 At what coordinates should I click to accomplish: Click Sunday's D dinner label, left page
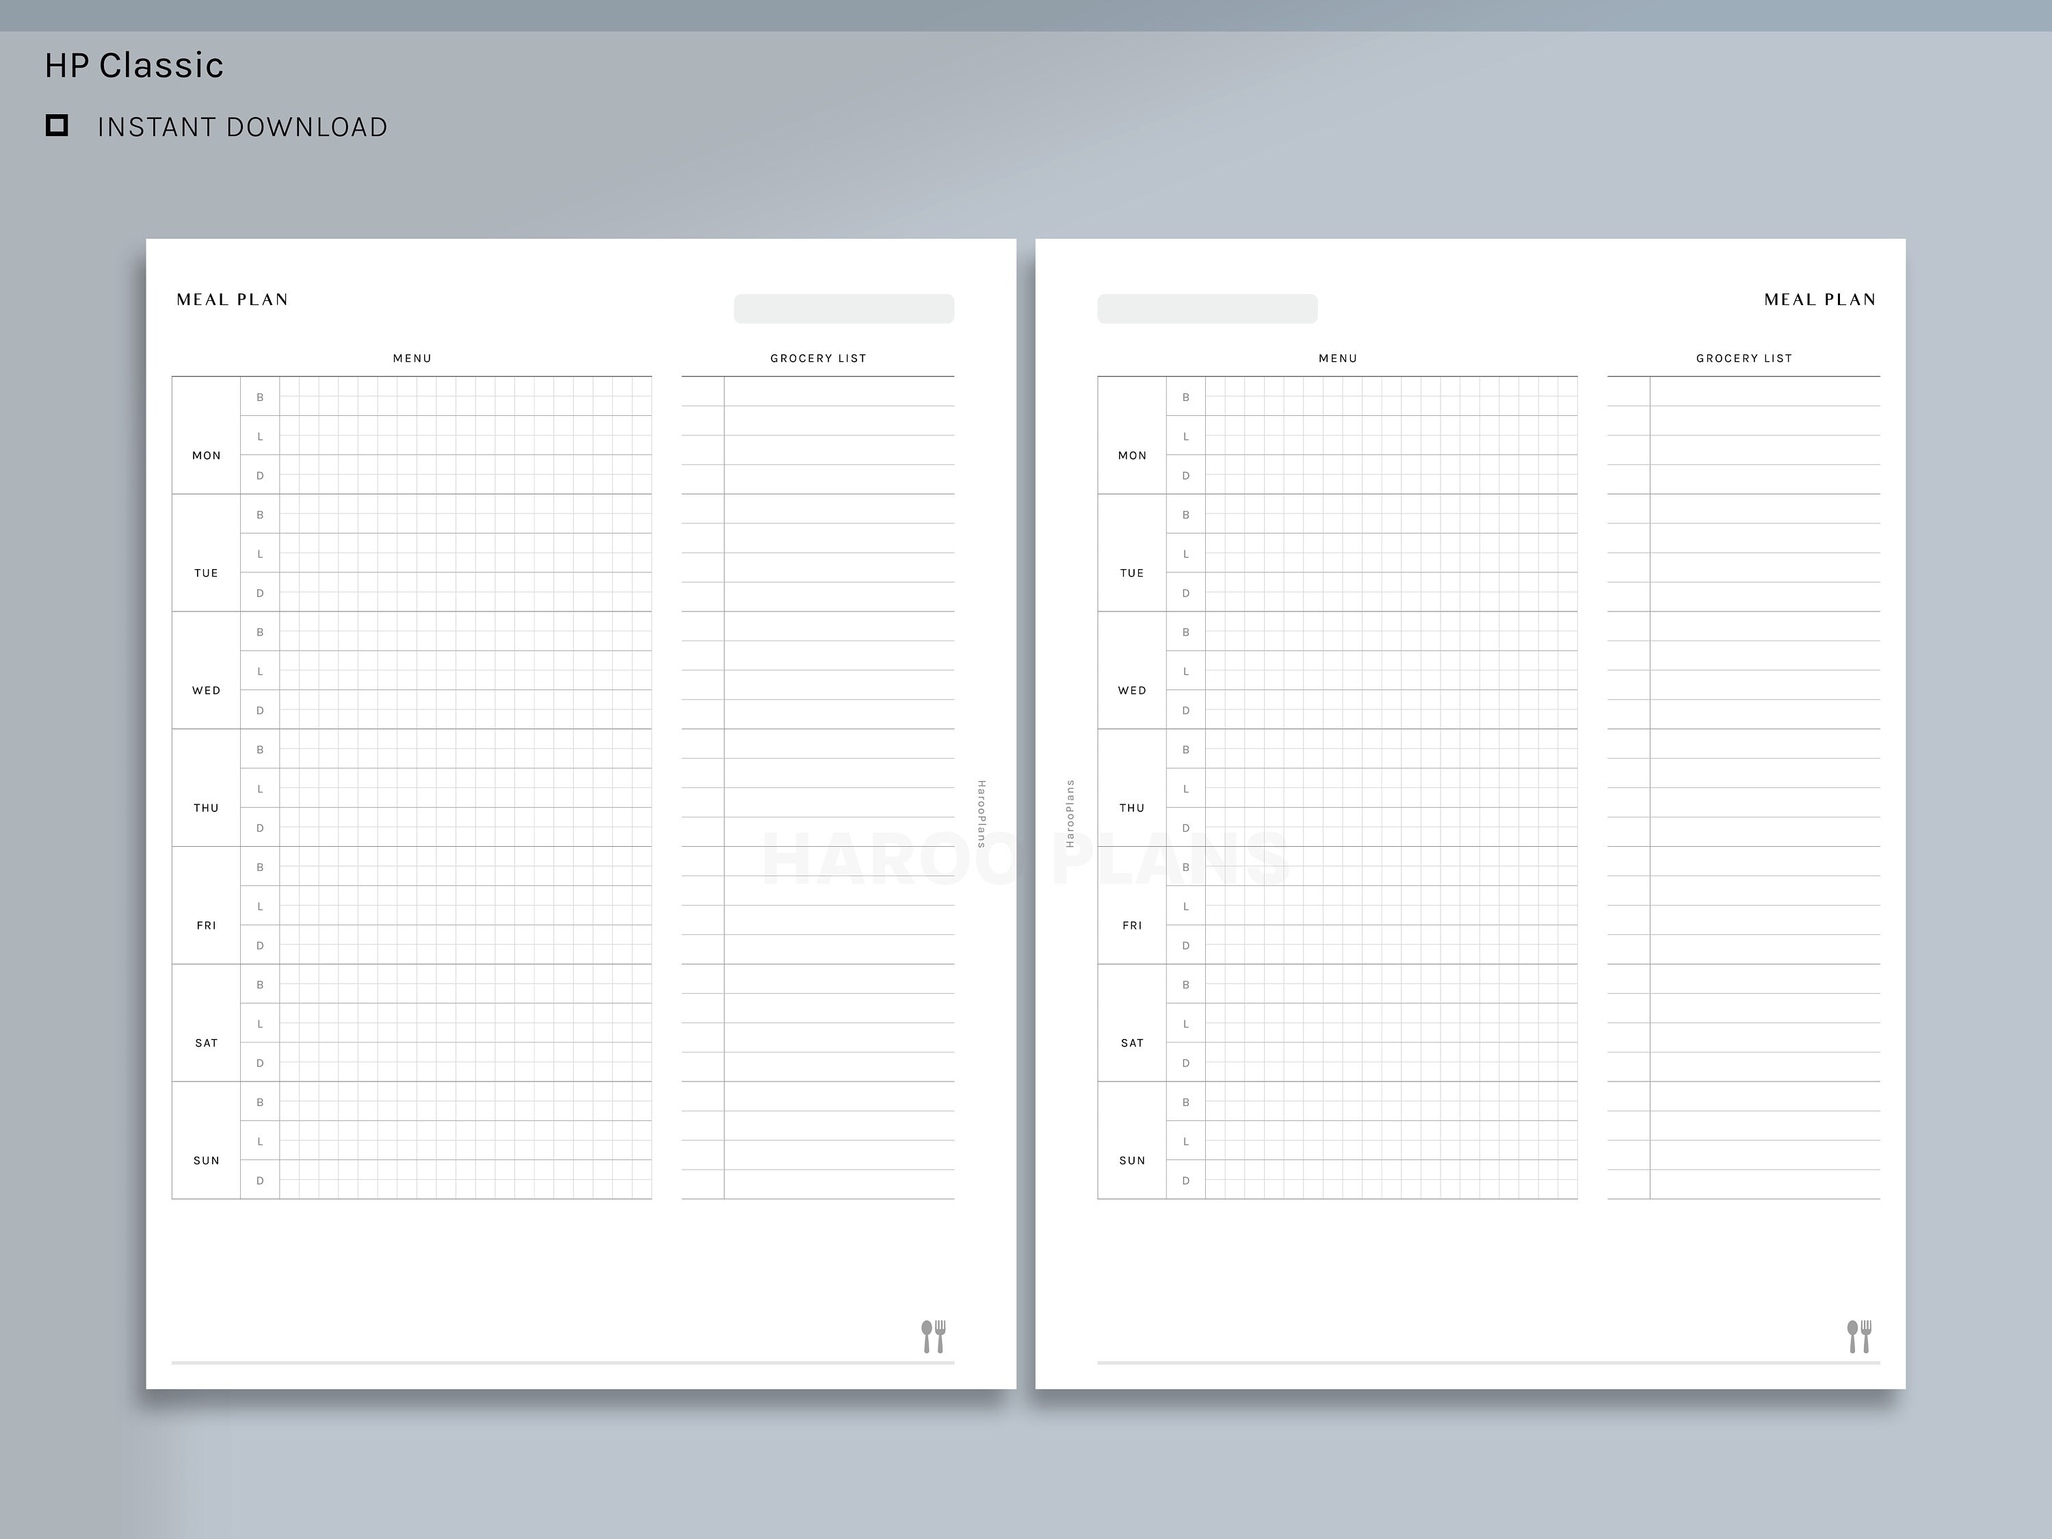pyautogui.click(x=260, y=1181)
